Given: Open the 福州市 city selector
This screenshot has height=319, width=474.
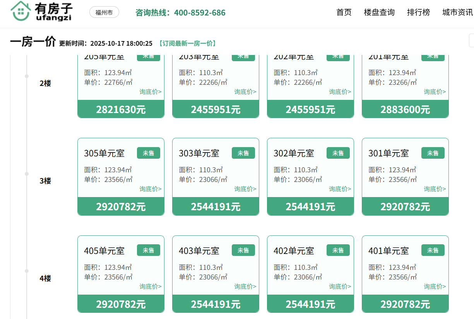Looking at the screenshot, I should click(104, 12).
